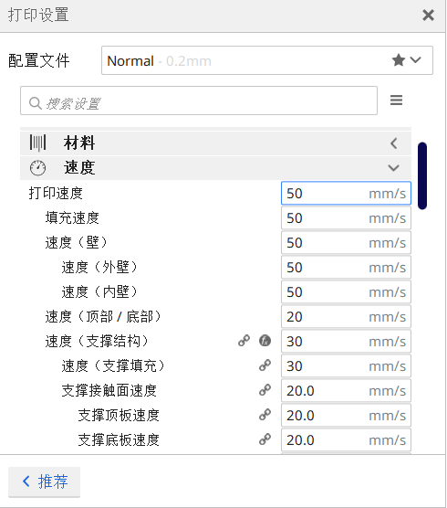
Task: Select the 支撑顶板速度 label
Action: [119, 415]
